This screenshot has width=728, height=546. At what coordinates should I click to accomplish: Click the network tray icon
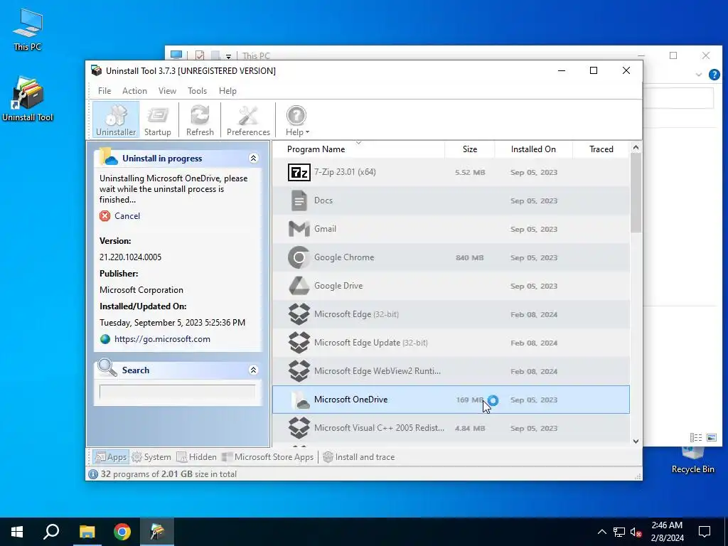pyautogui.click(x=619, y=532)
